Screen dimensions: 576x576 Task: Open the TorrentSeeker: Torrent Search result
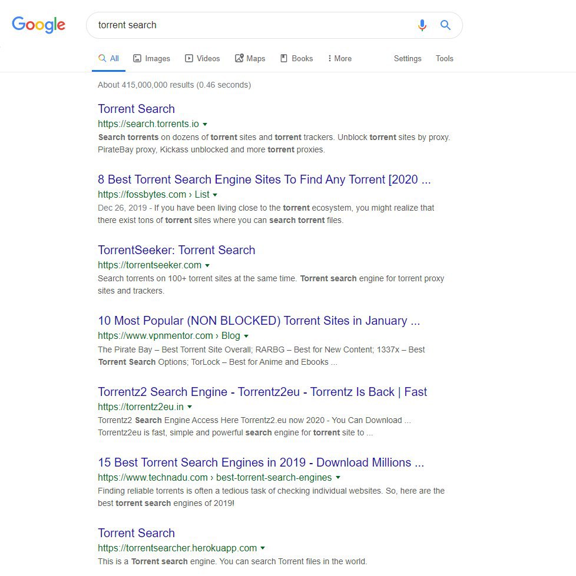pos(177,250)
